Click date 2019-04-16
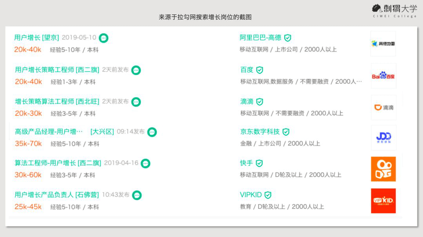Viewport: 423px width, 237px height. pos(121,163)
